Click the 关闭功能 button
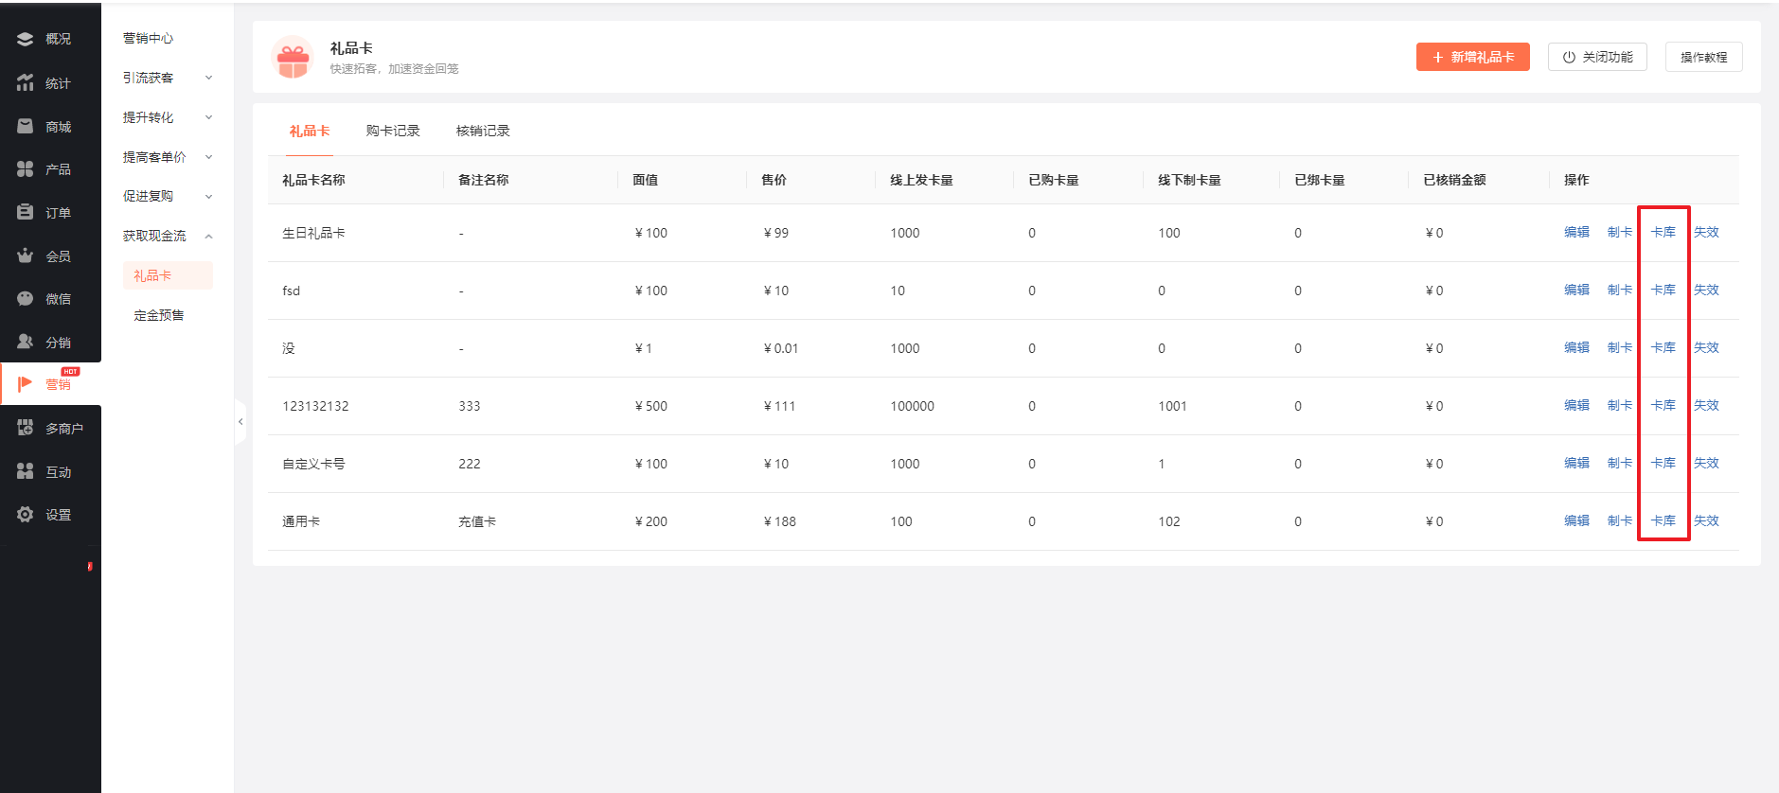This screenshot has width=1779, height=793. click(1597, 57)
